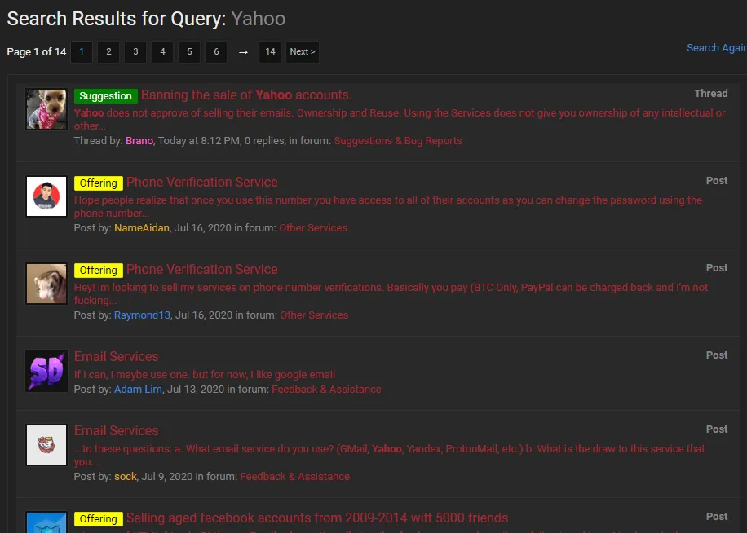Image resolution: width=747 pixels, height=533 pixels.
Task: Click the 'Page 1 of 14' label
Action: coord(36,52)
